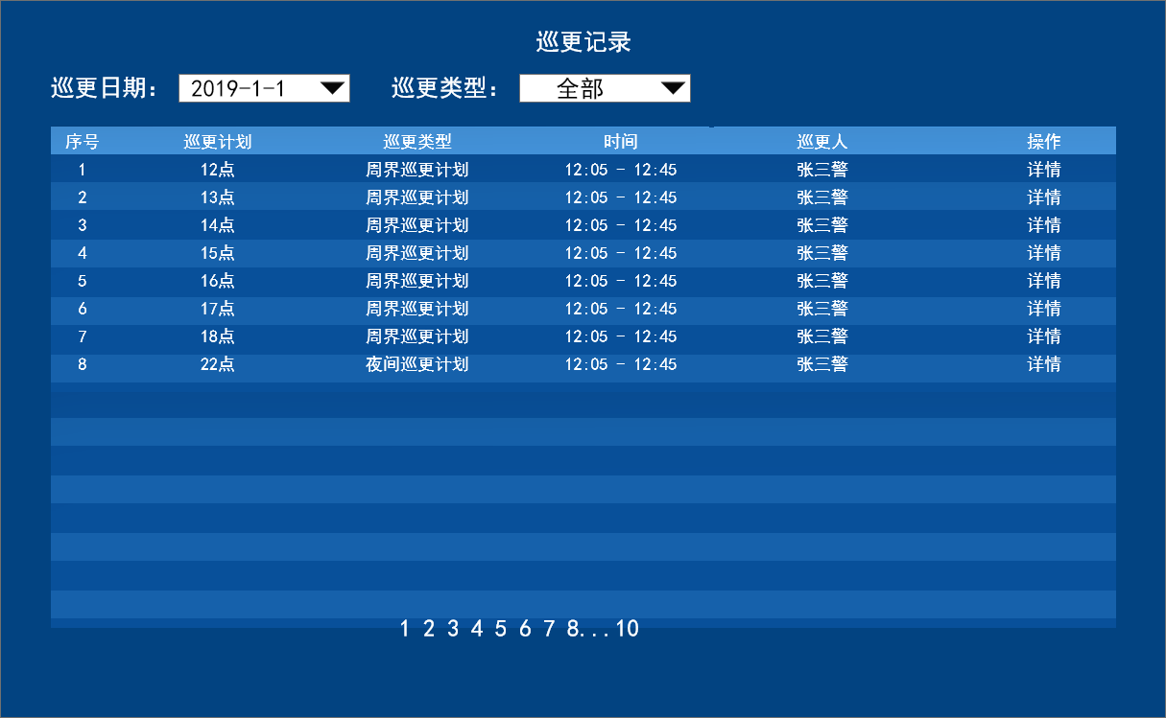The height and width of the screenshot is (718, 1166).
Task: Click the 巡更计划 column header
Action: tap(218, 142)
